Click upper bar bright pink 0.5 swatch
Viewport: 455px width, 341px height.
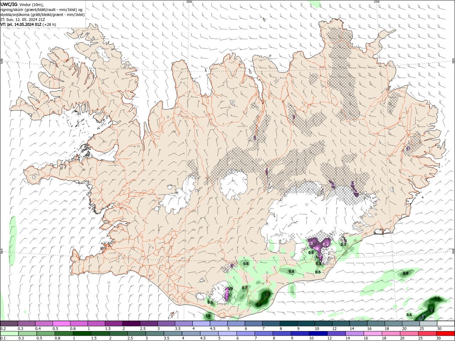(x=61, y=324)
